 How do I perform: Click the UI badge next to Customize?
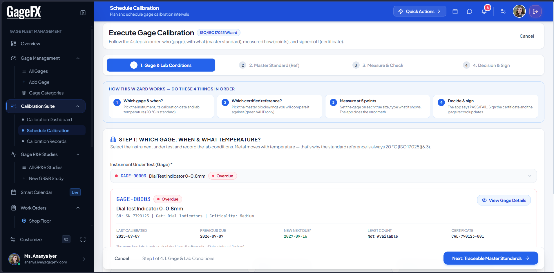[66, 239]
